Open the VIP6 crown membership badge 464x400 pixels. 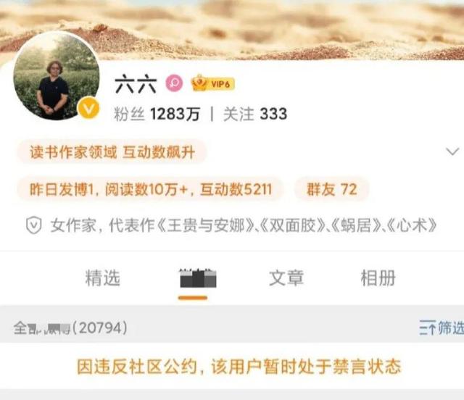pos(212,83)
